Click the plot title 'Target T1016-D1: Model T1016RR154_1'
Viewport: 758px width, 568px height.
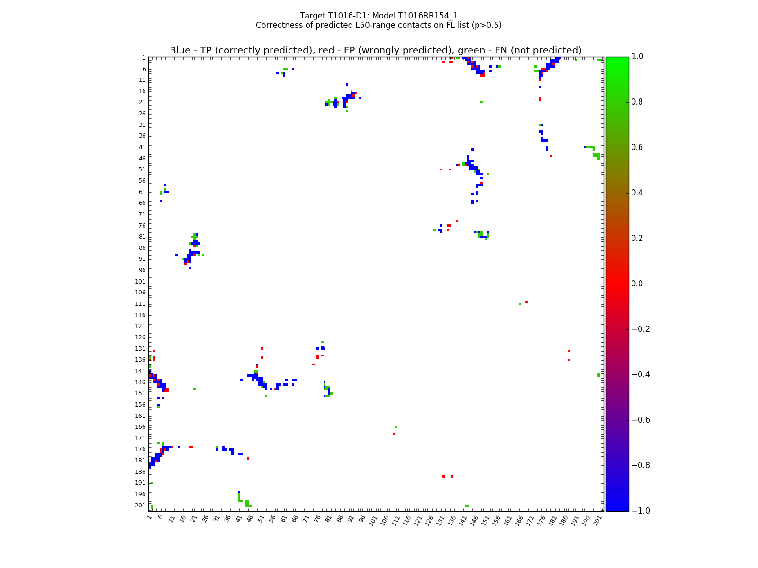379,16
